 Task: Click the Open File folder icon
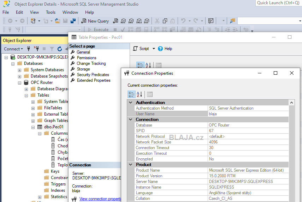[57, 21]
